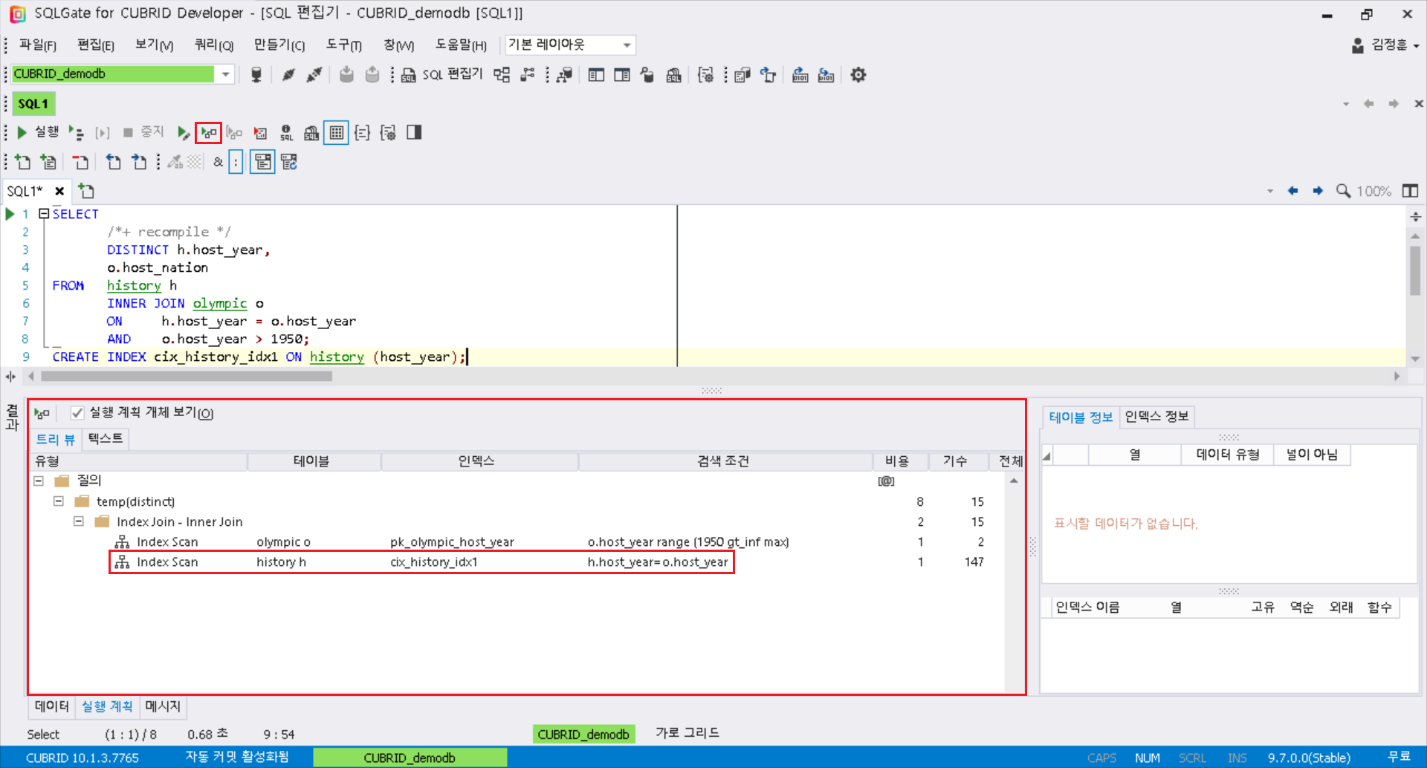1427x768 pixels.
Task: Click the SQL 편집기 toolbar button
Action: pyautogui.click(x=442, y=75)
